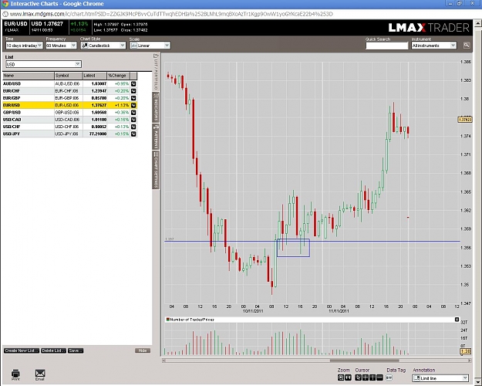Open the Frequency 60 Minutes dropdown
Viewport: 482px width, 386px height.
point(61,46)
